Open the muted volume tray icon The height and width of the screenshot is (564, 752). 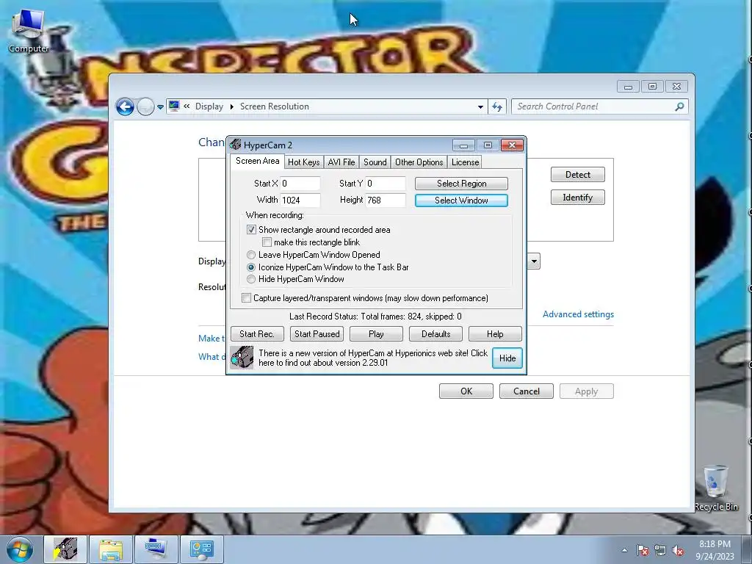pyautogui.click(x=678, y=550)
